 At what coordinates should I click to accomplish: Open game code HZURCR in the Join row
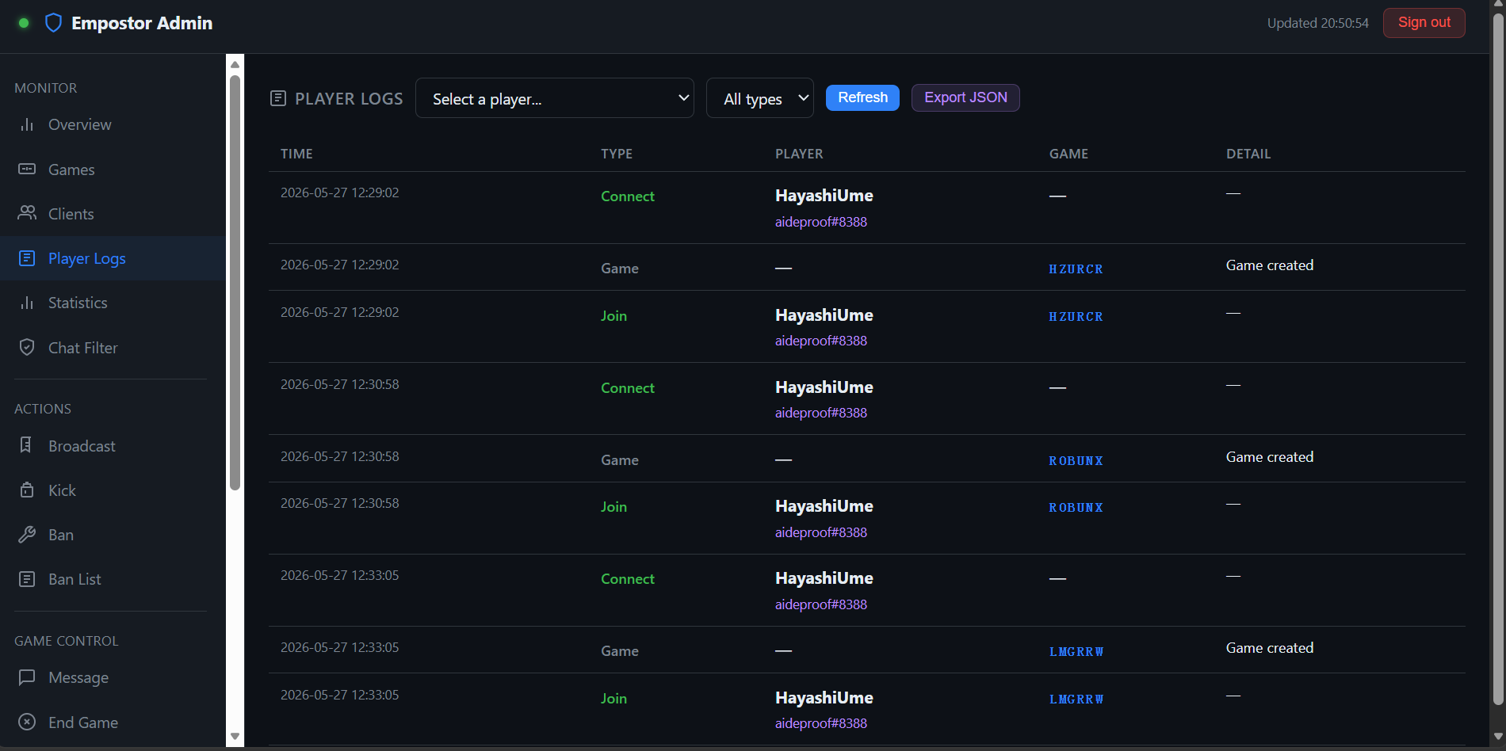[x=1076, y=317]
